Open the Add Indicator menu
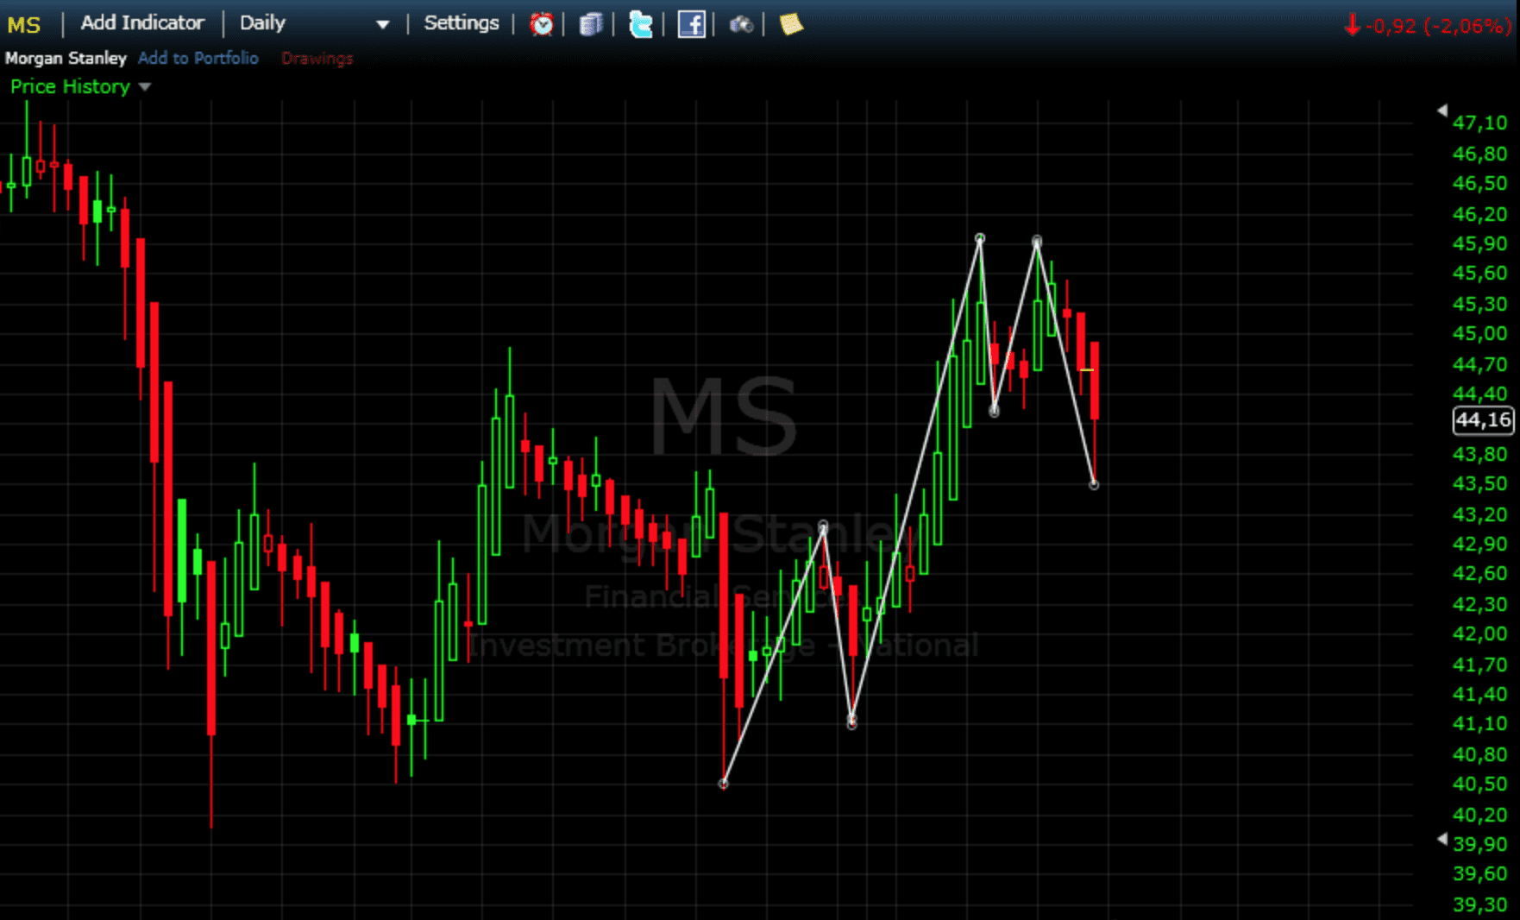 click(142, 23)
